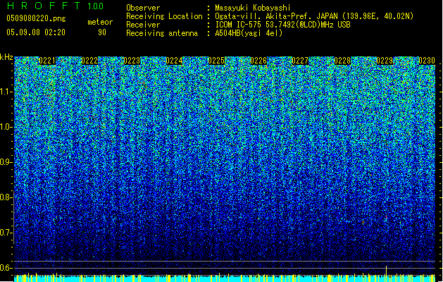Viewport: 443px width, 282px height.
Task: Click the 0223 time marker label
Action: tap(132, 61)
